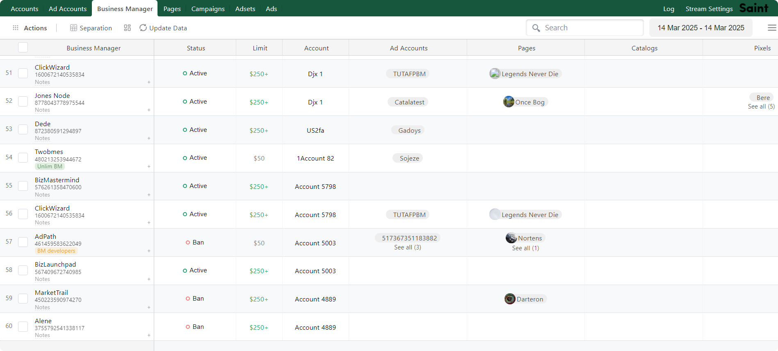Refresh with the Update Data icon
Viewport: 778px width, 351px height.
(143, 28)
